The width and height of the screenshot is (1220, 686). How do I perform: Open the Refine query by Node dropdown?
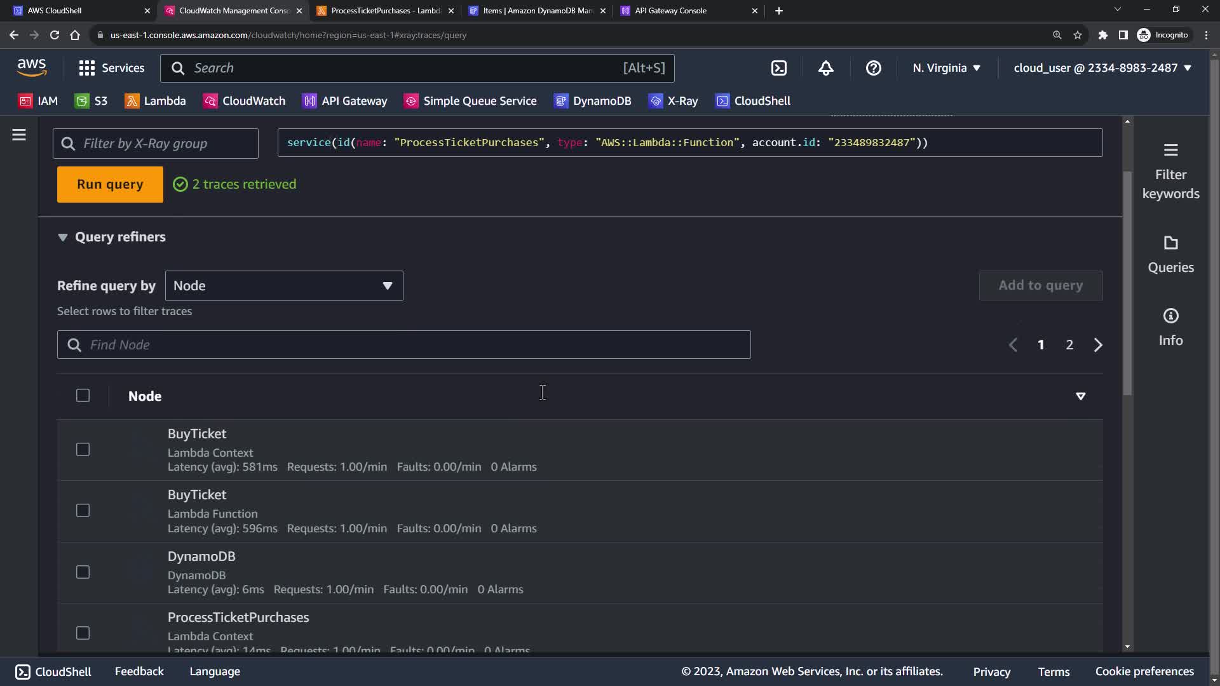(x=283, y=286)
